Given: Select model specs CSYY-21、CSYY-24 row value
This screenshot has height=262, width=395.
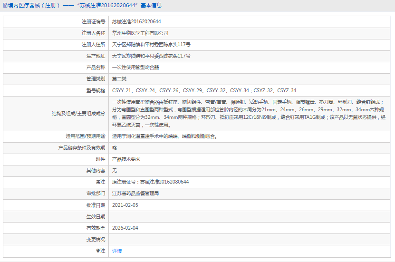Looking at the screenshot, I should click(x=204, y=90).
